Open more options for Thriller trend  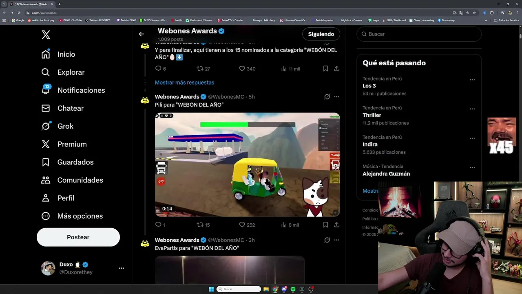point(472,109)
